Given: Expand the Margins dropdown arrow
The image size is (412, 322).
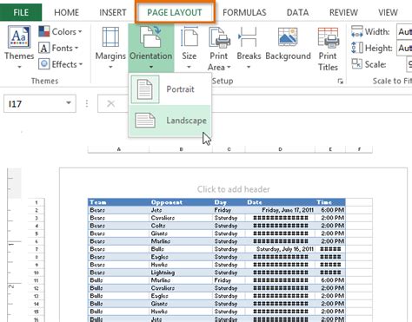Looking at the screenshot, I should [110, 67].
